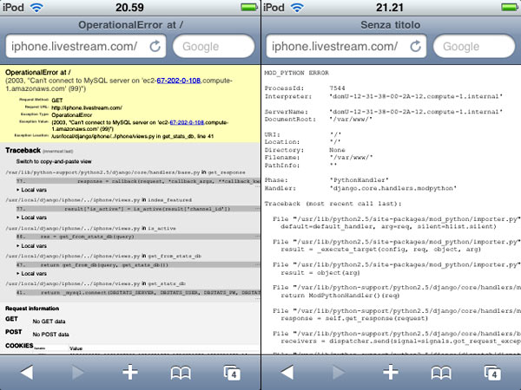
Task: Focus URL field on the Senza titolo page
Action: 334,46
